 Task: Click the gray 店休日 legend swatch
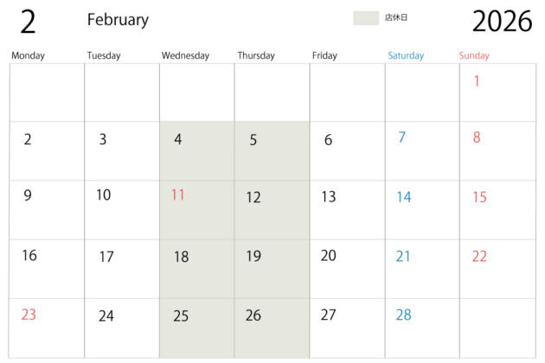pos(366,18)
